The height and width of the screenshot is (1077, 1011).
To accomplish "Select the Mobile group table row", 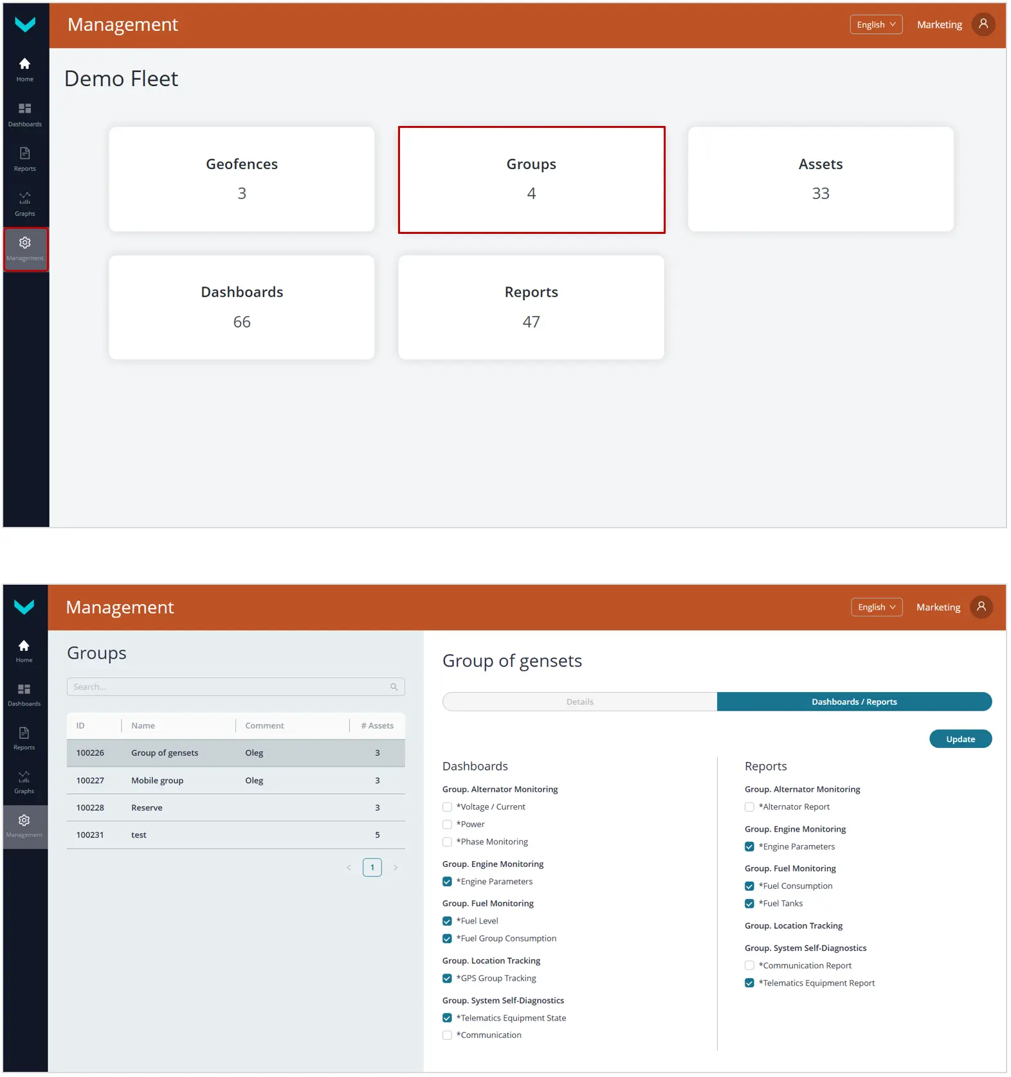I will pos(235,780).
